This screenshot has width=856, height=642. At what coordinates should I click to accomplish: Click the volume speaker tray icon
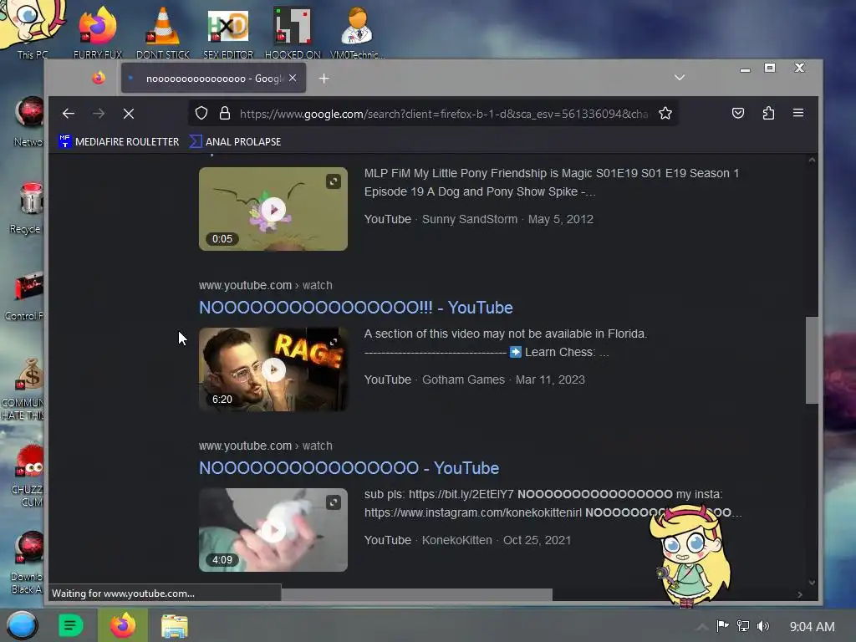[763, 626]
